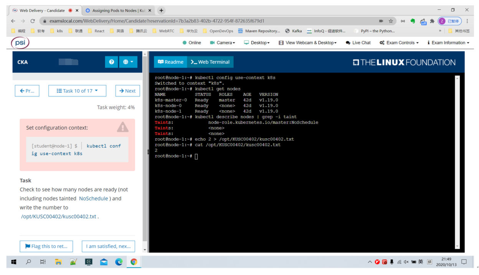Open Live Chat
This screenshot has height=275, width=479.
coord(358,43)
